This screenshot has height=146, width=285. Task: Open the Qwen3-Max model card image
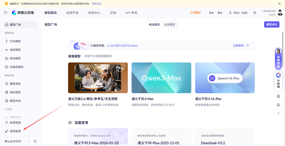point(161,78)
